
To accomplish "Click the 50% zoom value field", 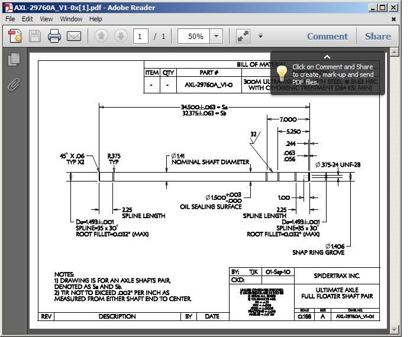I will (x=195, y=37).
